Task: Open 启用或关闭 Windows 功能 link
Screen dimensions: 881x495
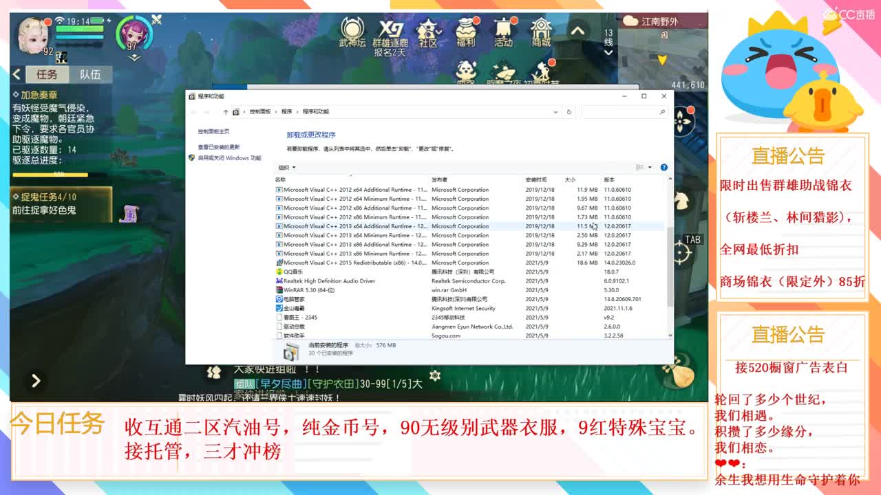Action: (229, 157)
